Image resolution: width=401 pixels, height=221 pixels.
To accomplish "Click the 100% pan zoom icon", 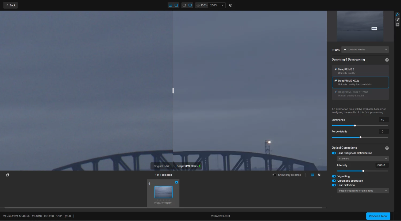I will 198,5.
